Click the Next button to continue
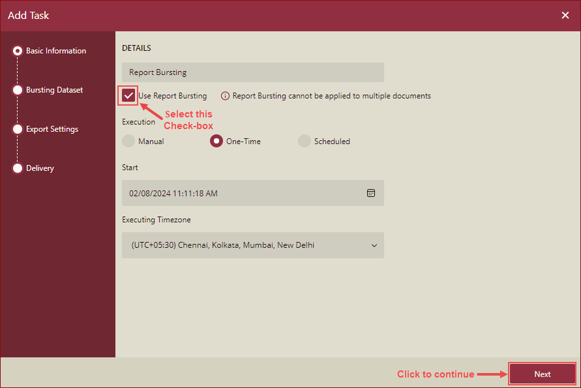Viewport: 581px width, 388px height. [x=542, y=374]
